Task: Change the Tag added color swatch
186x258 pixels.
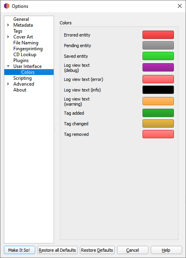Action: (158, 113)
